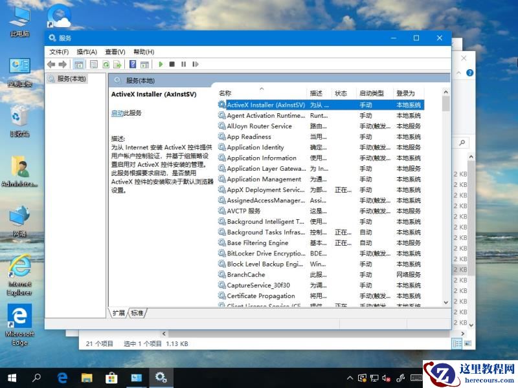
Task: Click the back navigation arrow
Action: 51,64
